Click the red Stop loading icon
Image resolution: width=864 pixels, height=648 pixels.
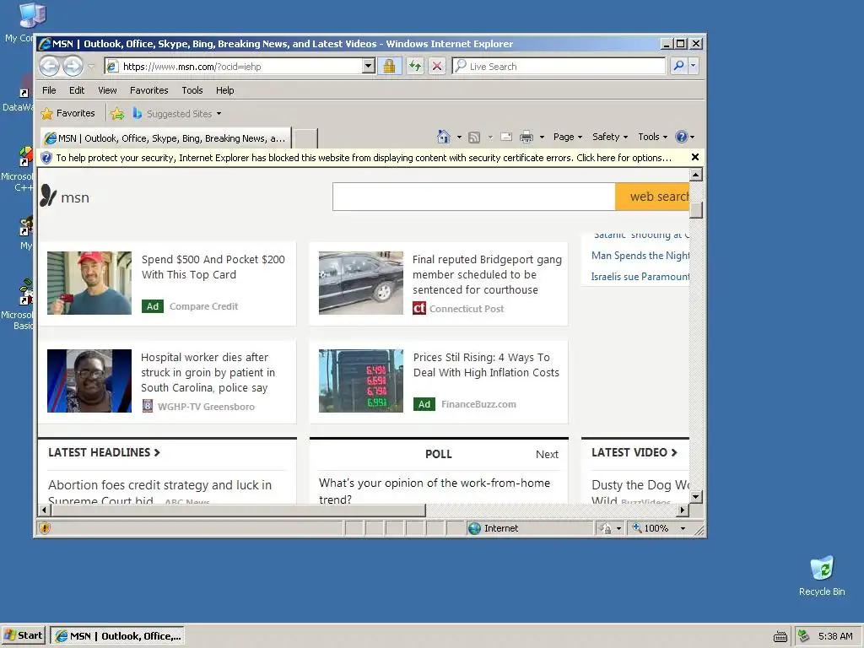(x=437, y=66)
